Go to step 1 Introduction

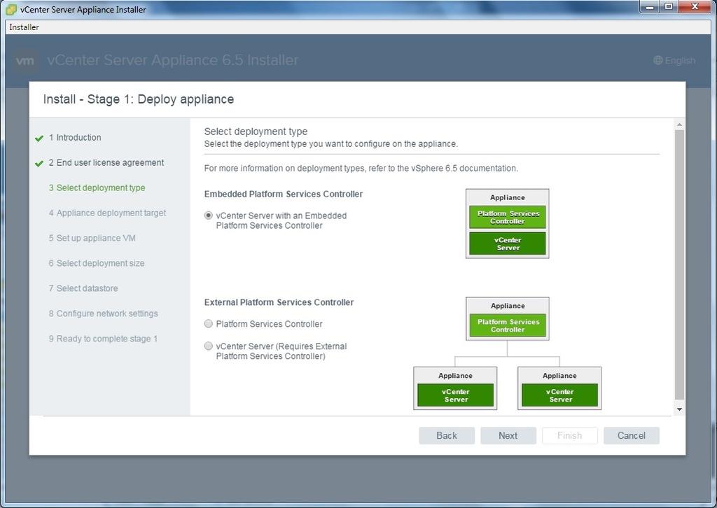[x=75, y=138]
